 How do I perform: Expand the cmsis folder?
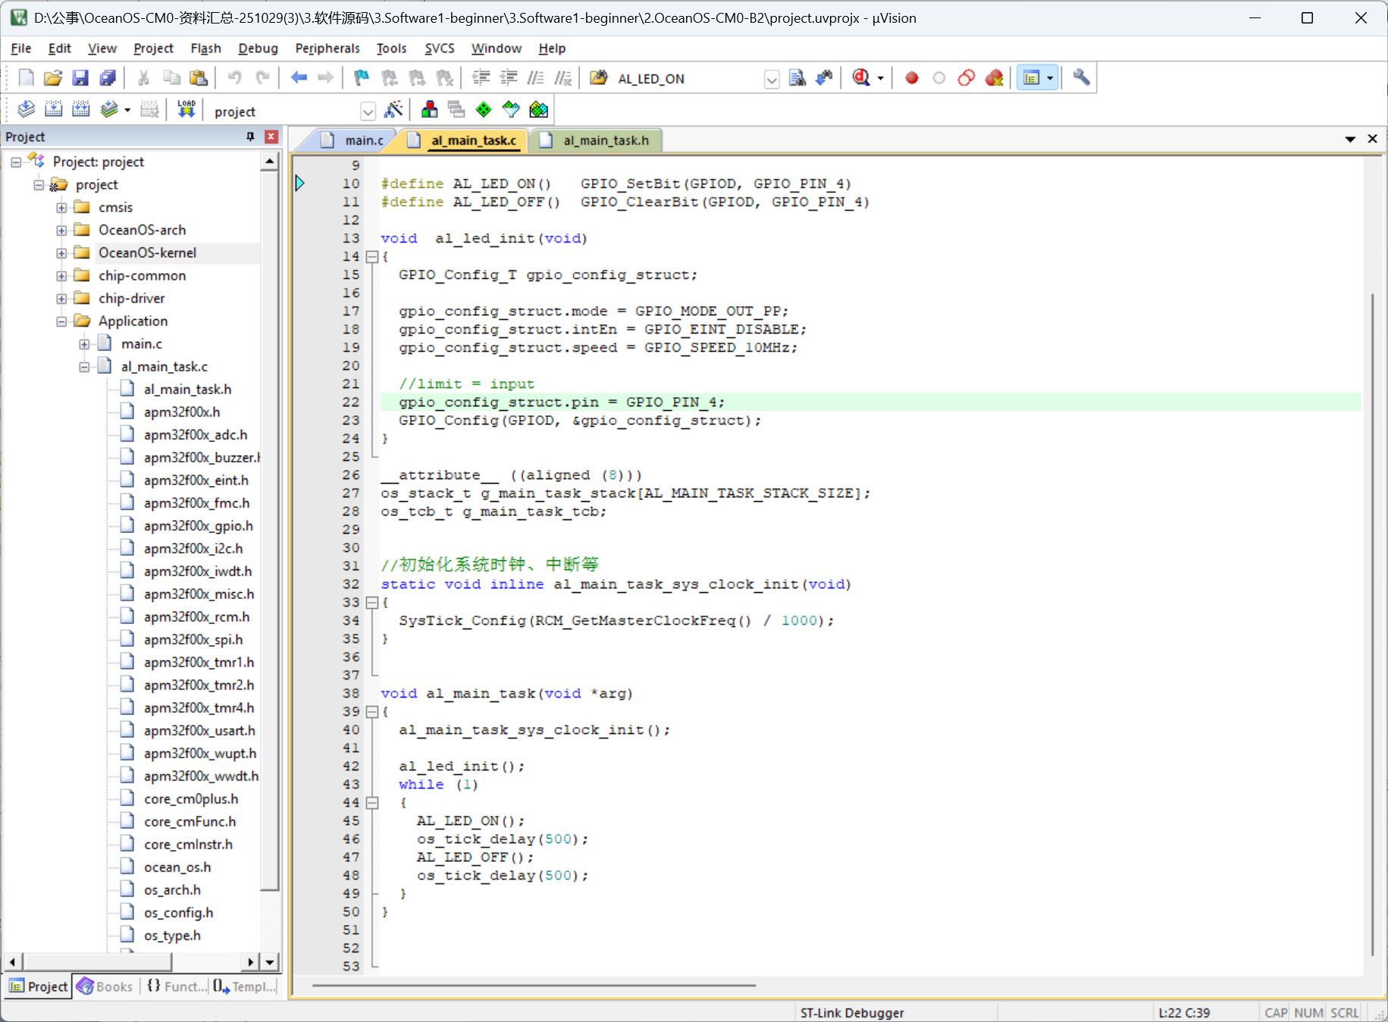click(61, 208)
